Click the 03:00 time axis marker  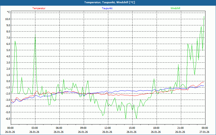pos(35,128)
